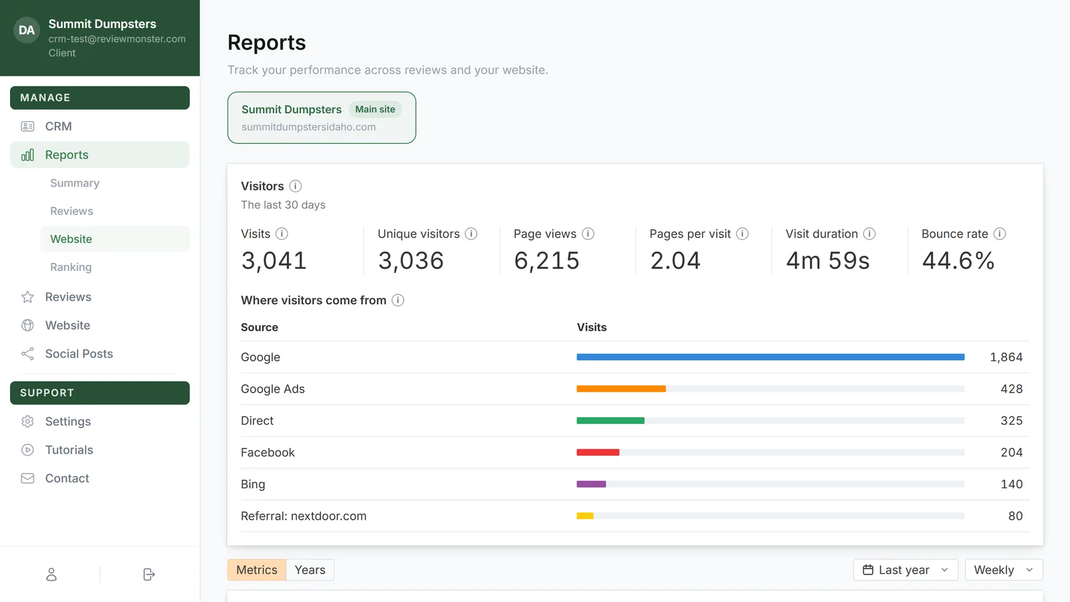Click the Reviews star icon
Screen dimensions: 1070x602
[x=27, y=297]
